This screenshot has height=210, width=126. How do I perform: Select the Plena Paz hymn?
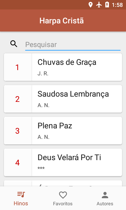(x=63, y=130)
